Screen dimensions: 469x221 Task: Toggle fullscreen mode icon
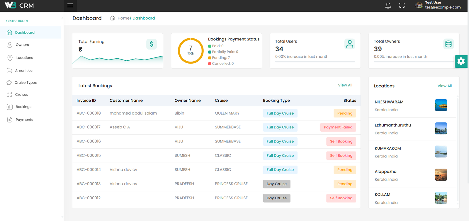(402, 5)
